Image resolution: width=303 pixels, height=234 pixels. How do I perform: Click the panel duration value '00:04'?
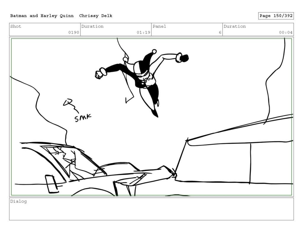pyautogui.click(x=286, y=32)
